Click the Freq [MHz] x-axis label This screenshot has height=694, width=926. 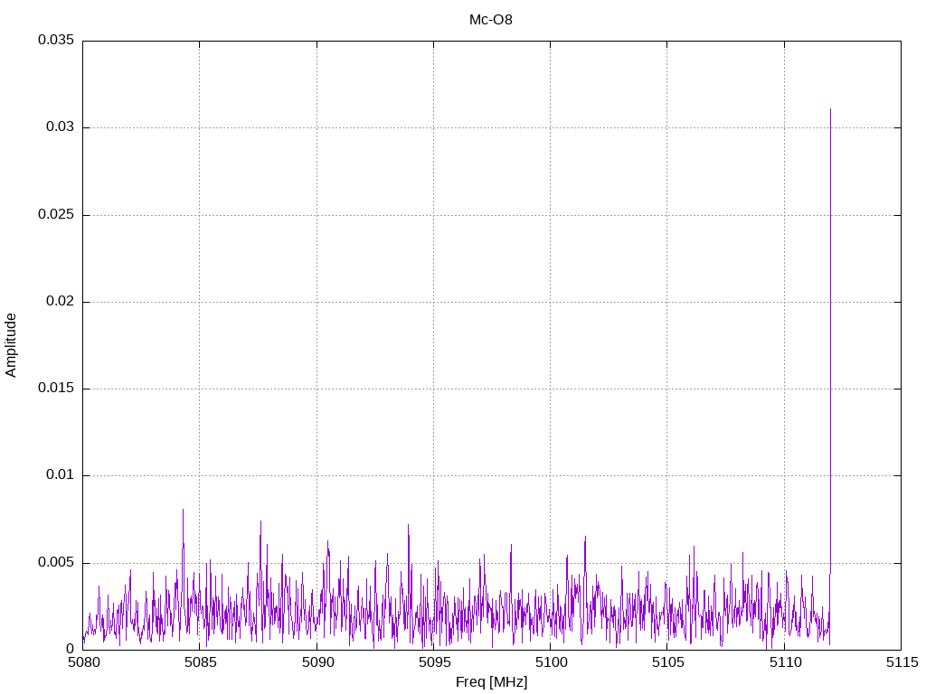pos(491,682)
